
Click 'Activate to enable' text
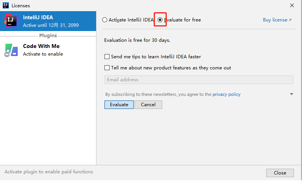43,54
